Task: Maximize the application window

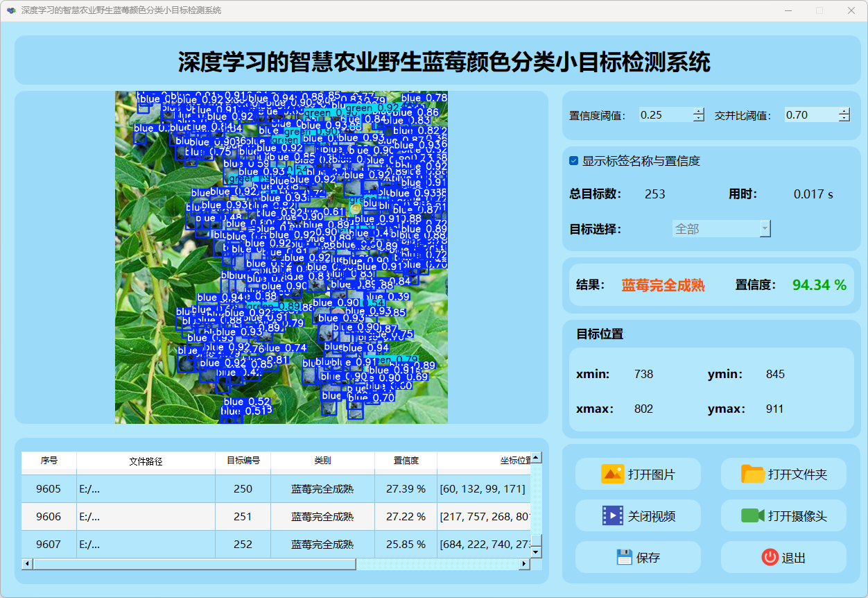Action: (819, 10)
